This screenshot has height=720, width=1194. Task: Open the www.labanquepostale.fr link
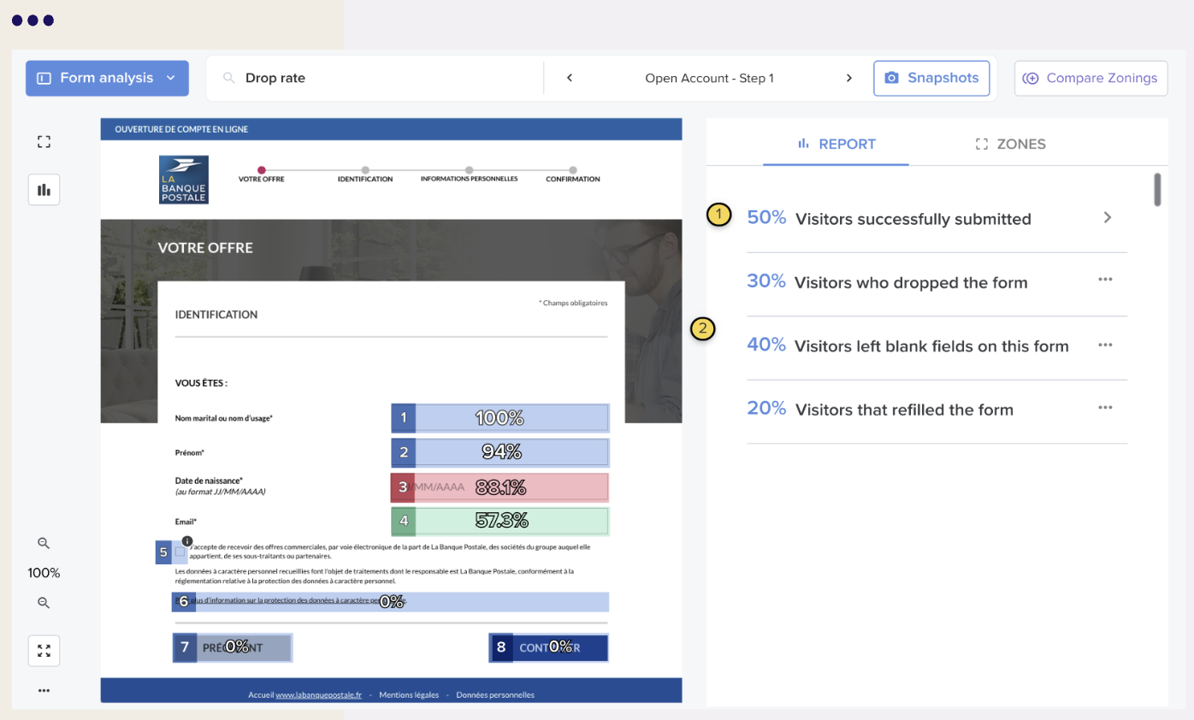point(321,694)
